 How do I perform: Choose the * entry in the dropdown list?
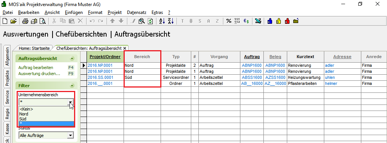pos(46,123)
